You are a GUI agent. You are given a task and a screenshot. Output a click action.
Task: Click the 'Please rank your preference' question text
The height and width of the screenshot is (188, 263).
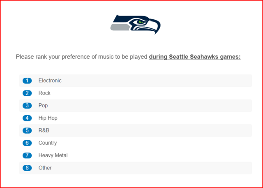[128, 57]
